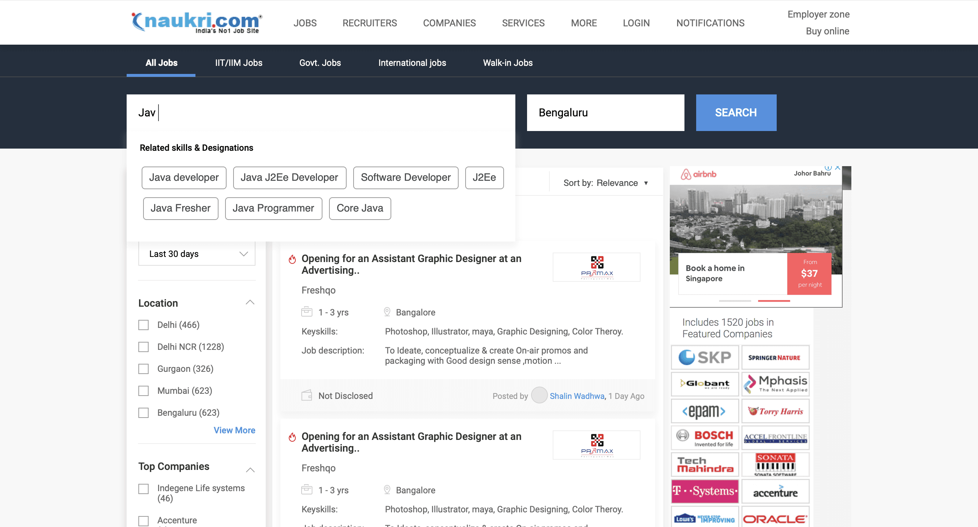978x527 pixels.
Task: Open the Mphasis featured company logo
Action: (775, 384)
